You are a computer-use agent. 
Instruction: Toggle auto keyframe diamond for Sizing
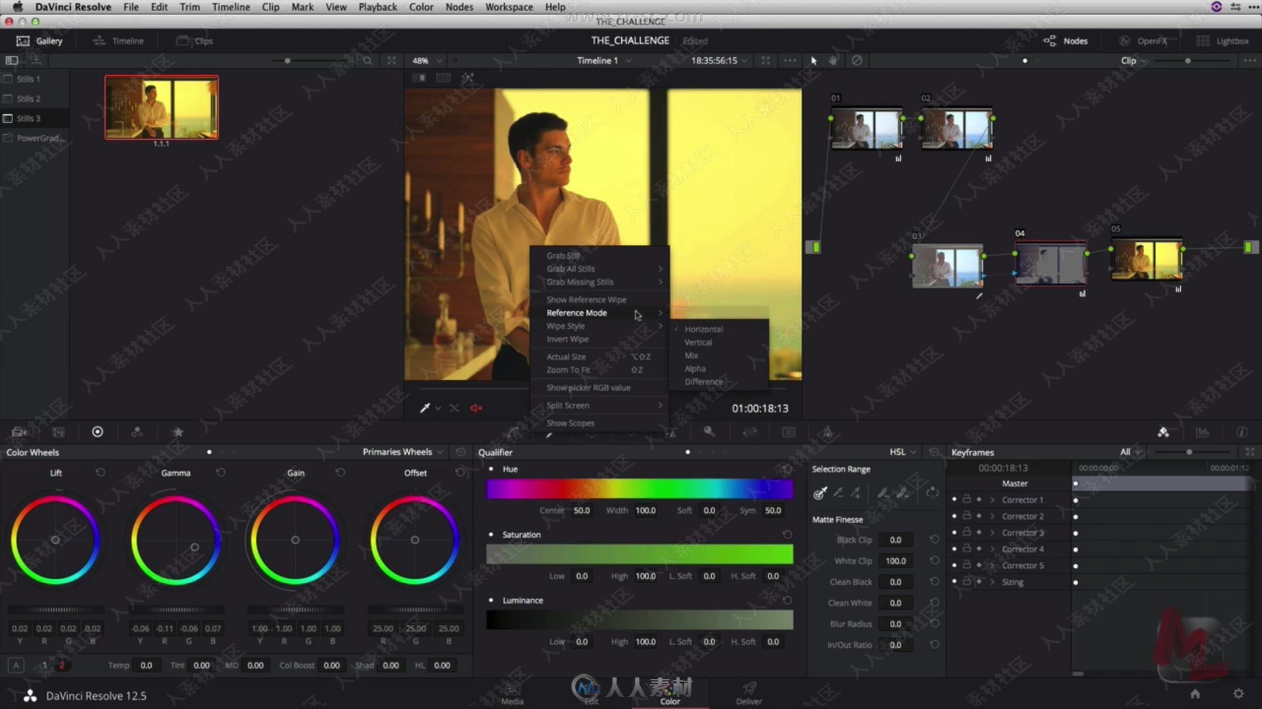pos(979,582)
